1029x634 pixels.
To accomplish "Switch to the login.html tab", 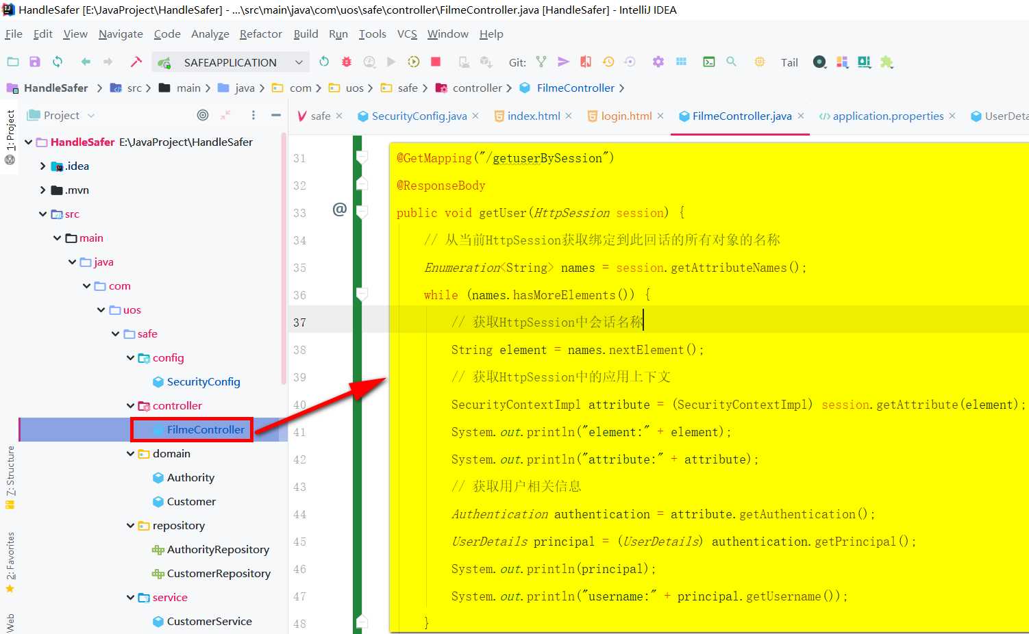I will click(626, 116).
